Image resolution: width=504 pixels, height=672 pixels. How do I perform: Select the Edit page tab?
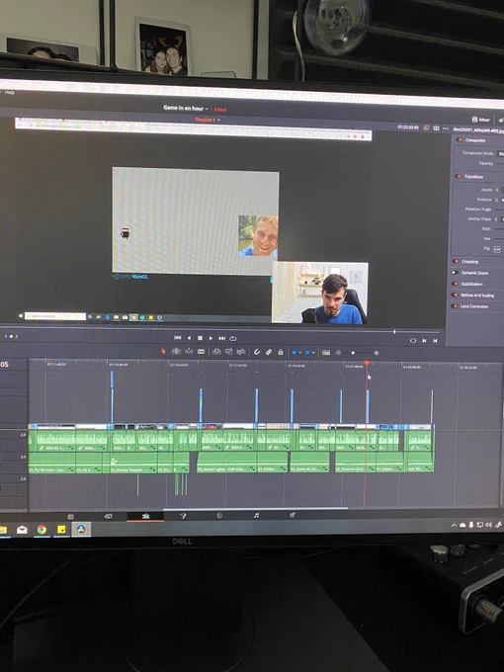[145, 516]
